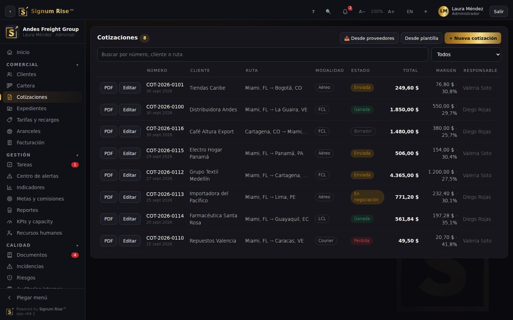The image size is (513, 320).
Task: Click the Facturación icon in sidebar
Action: pos(10,143)
